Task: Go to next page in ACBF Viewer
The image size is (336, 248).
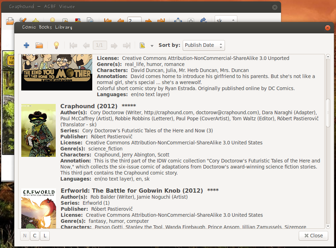Action: coord(149,20)
